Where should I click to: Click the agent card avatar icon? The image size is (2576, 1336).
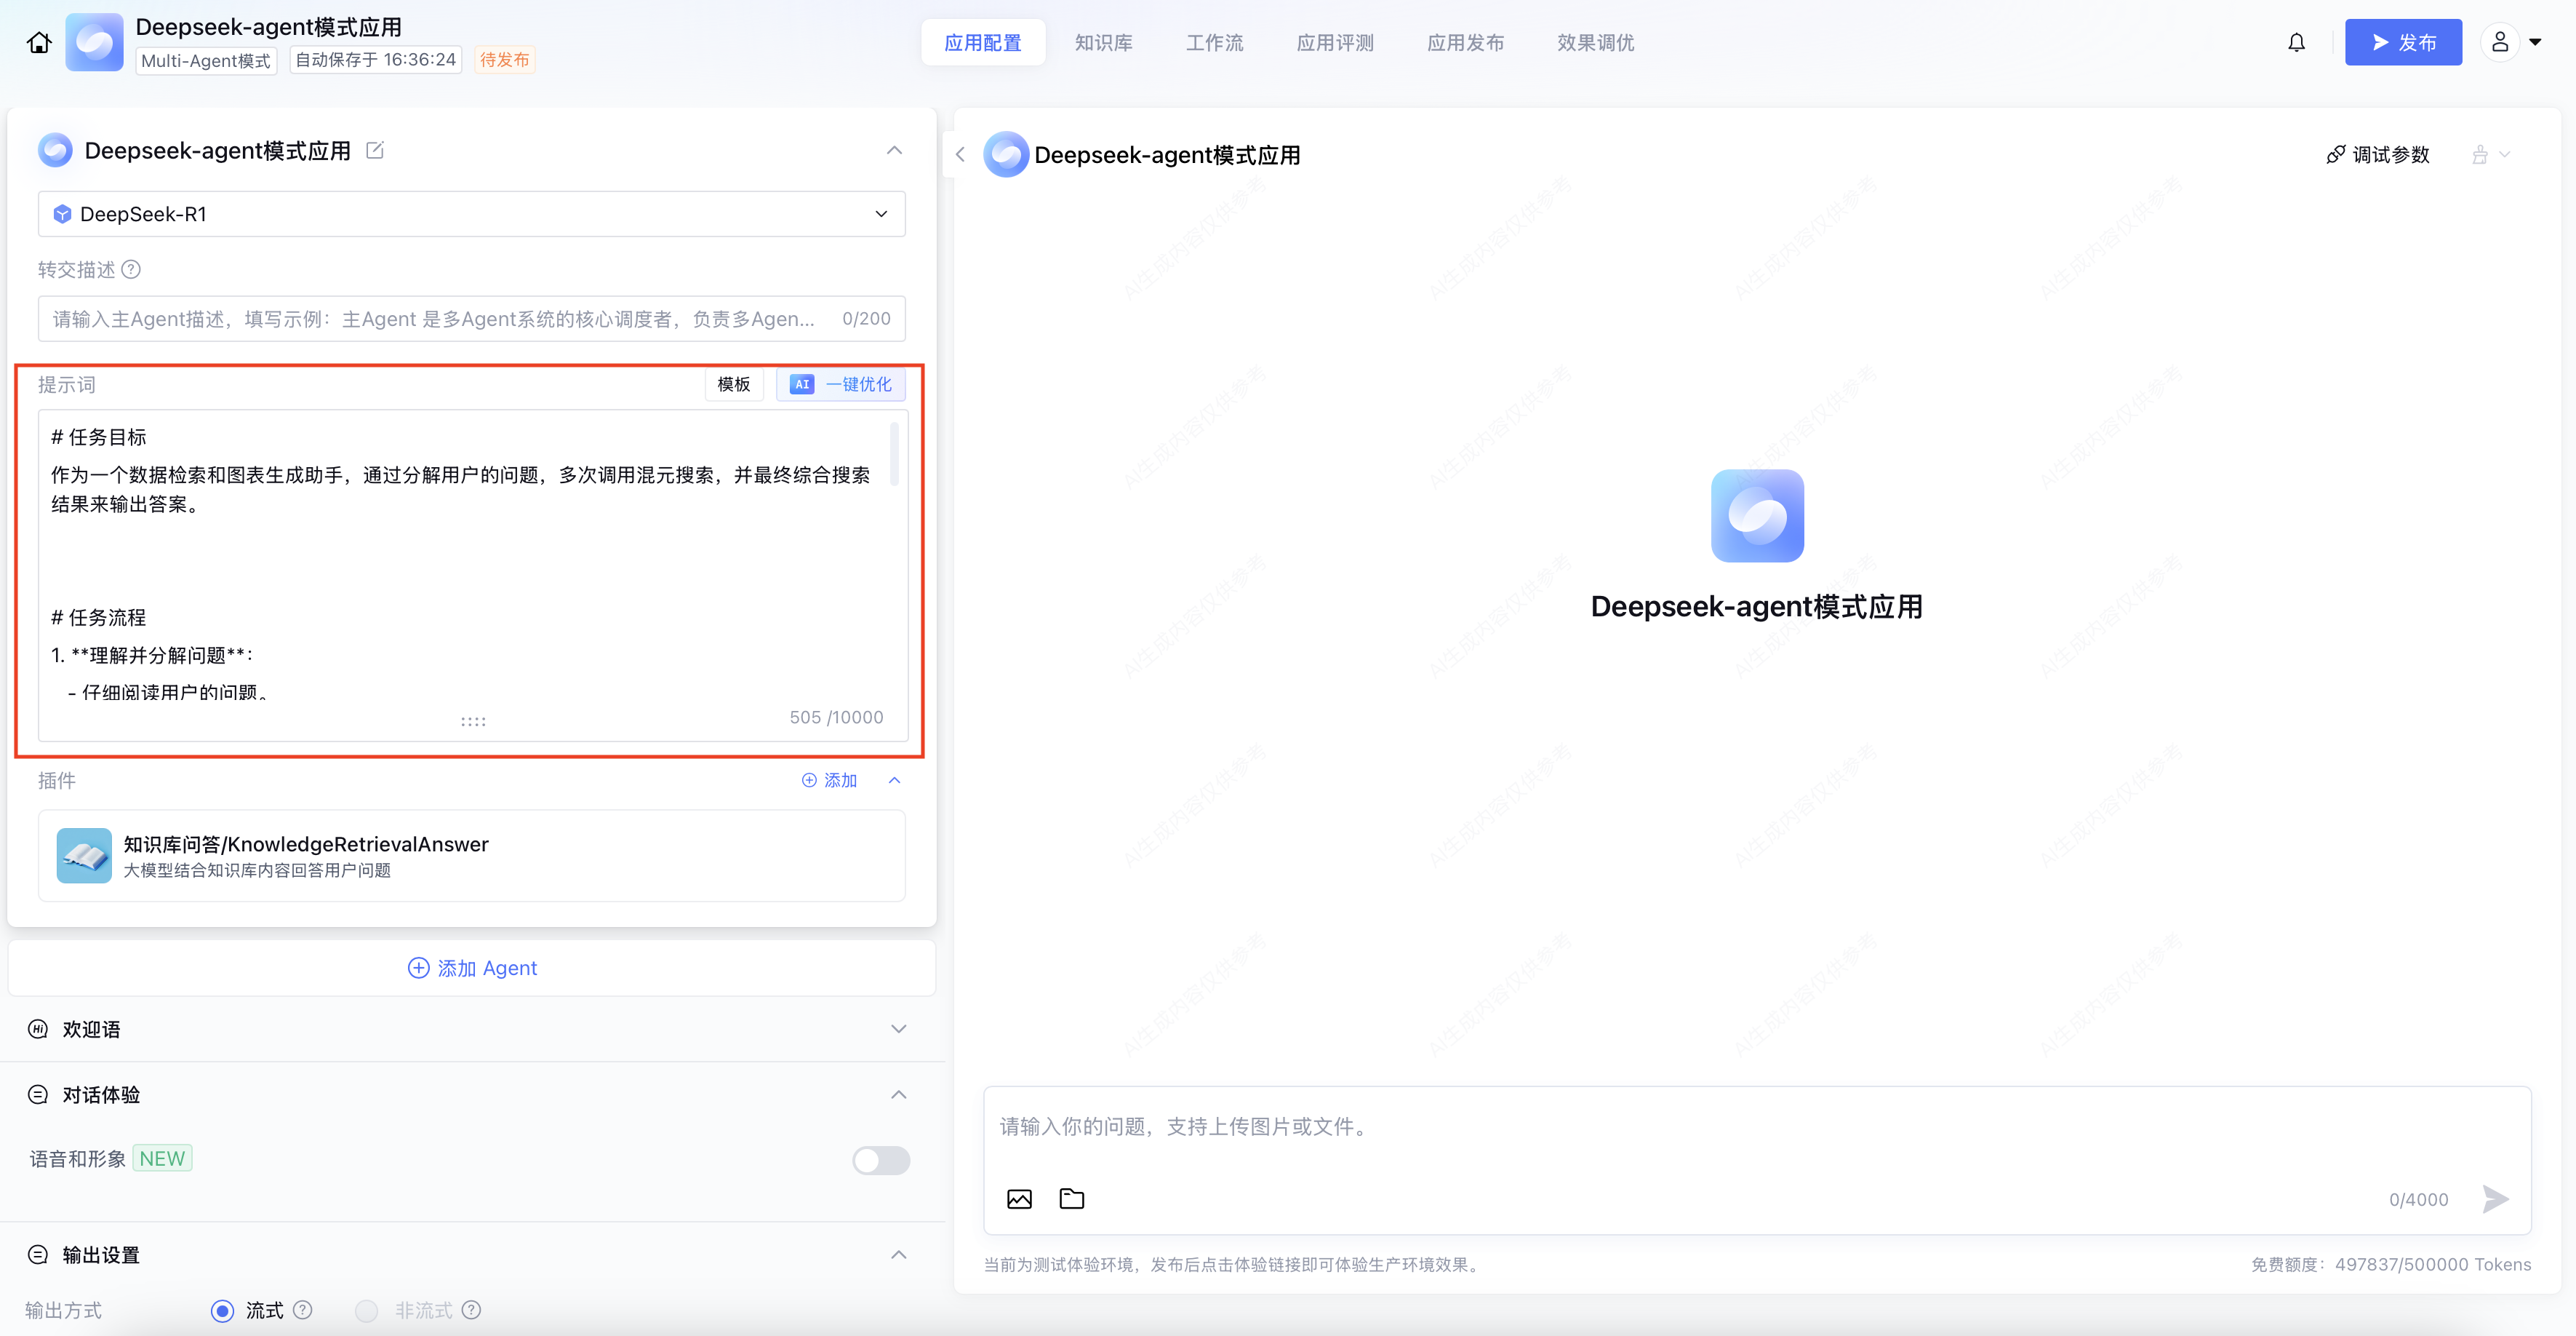[55, 150]
